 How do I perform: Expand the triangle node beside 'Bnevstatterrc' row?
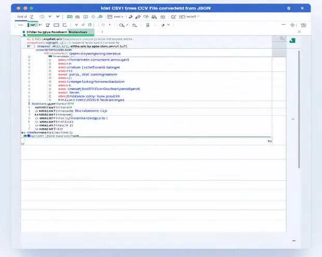[36, 111]
